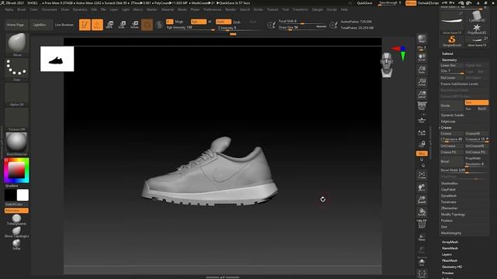Click the Draw Size slider
The width and height of the screenshot is (497, 279).
pos(302,28)
